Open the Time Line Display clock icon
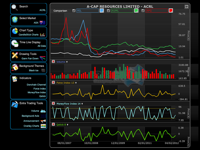Screen dimensions: 200x150 (x=15, y=43)
